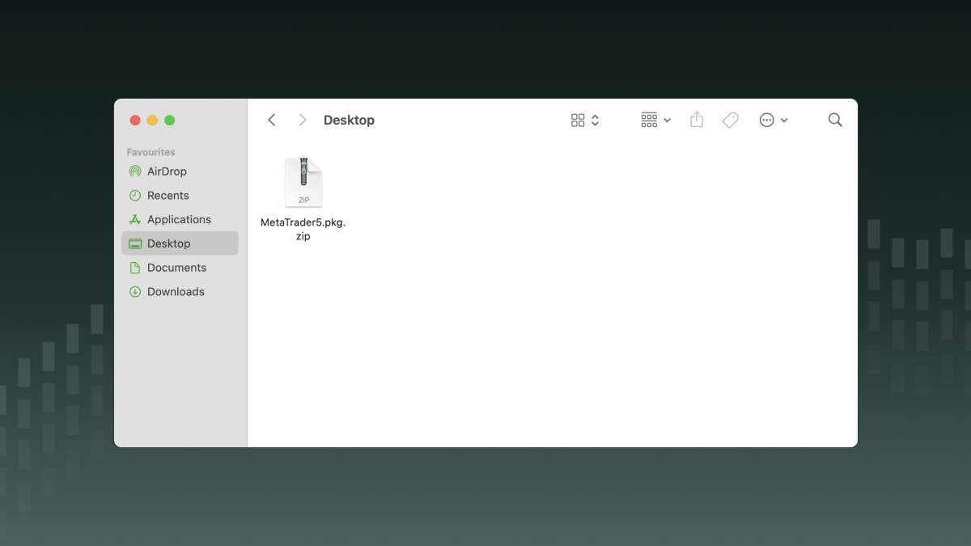Image resolution: width=971 pixels, height=546 pixels.
Task: Open the Applications folder
Action: [x=179, y=219]
